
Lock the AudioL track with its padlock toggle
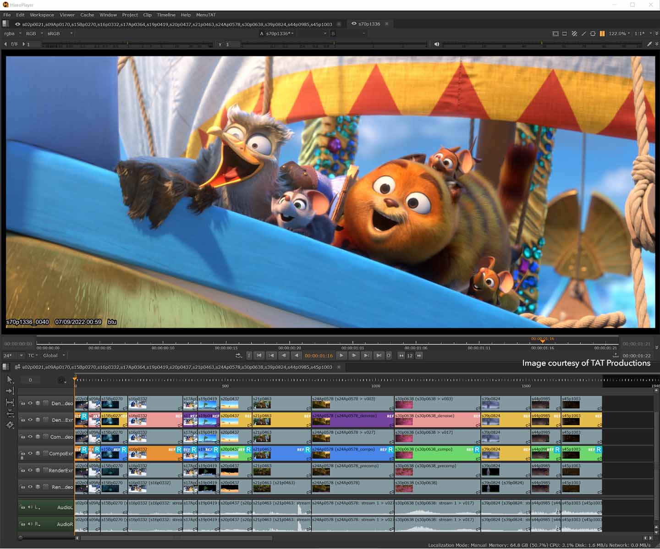23,507
